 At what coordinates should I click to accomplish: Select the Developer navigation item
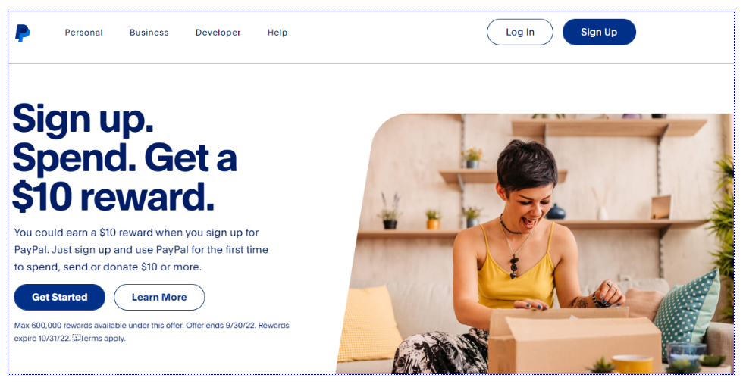218,33
